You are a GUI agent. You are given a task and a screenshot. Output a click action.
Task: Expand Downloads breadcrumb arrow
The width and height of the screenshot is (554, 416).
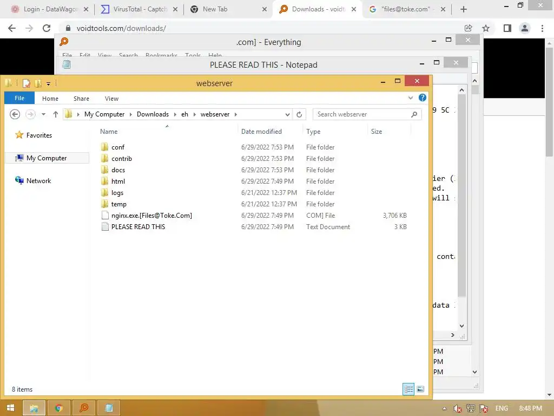coord(175,114)
